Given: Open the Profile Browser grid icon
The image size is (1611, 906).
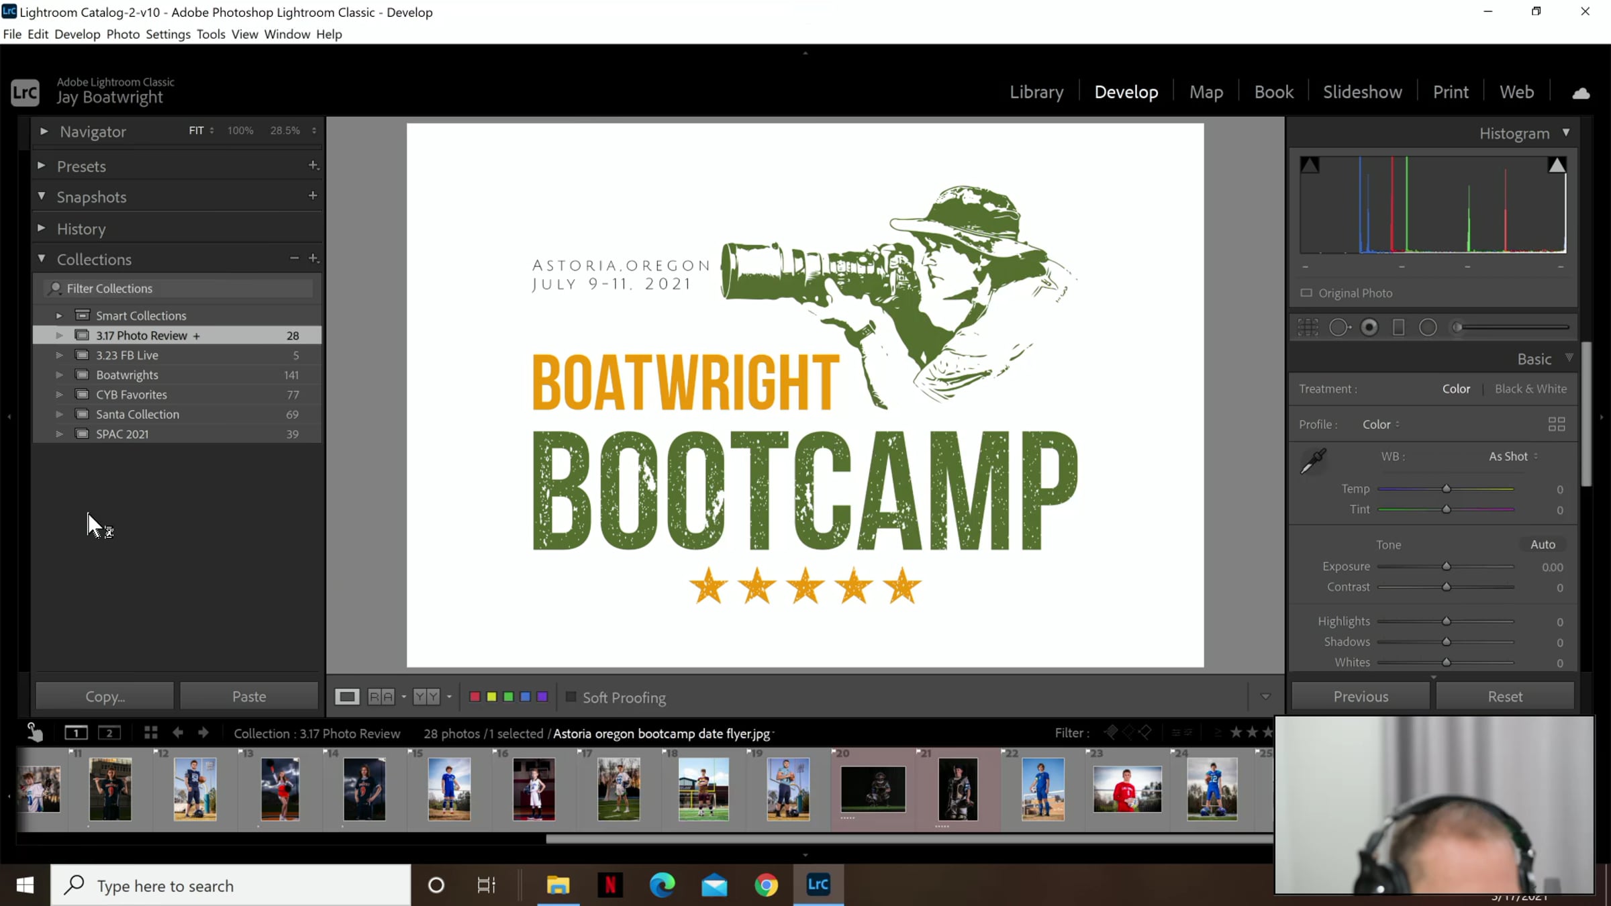Looking at the screenshot, I should point(1557,424).
